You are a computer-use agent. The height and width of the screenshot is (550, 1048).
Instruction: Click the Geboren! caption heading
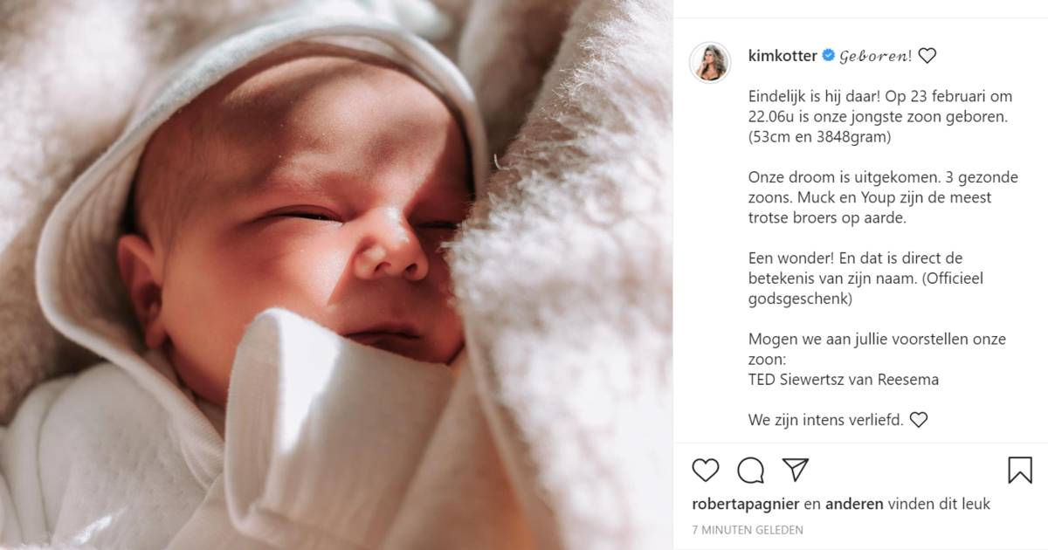(x=876, y=57)
